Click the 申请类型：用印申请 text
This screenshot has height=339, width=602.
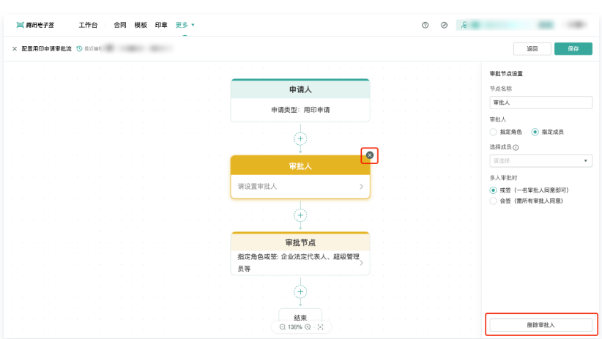click(300, 110)
